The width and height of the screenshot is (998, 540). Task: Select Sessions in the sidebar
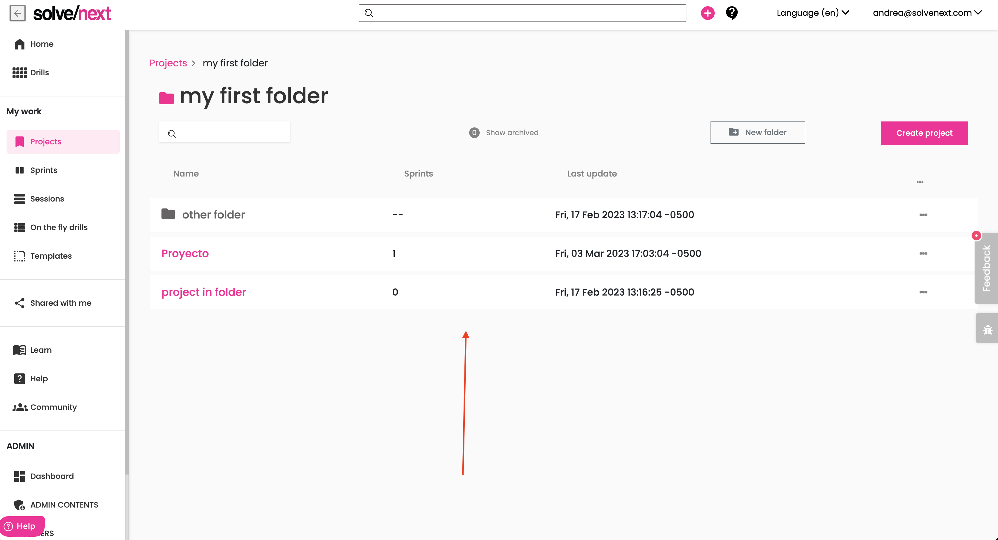pos(47,199)
